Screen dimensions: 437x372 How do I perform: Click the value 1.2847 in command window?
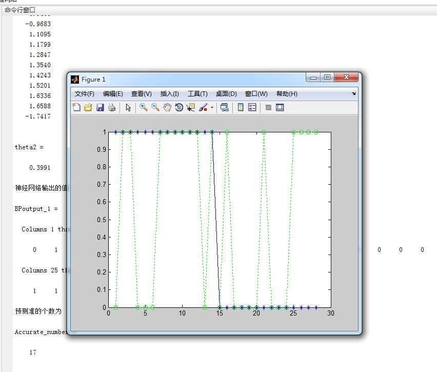click(40, 55)
